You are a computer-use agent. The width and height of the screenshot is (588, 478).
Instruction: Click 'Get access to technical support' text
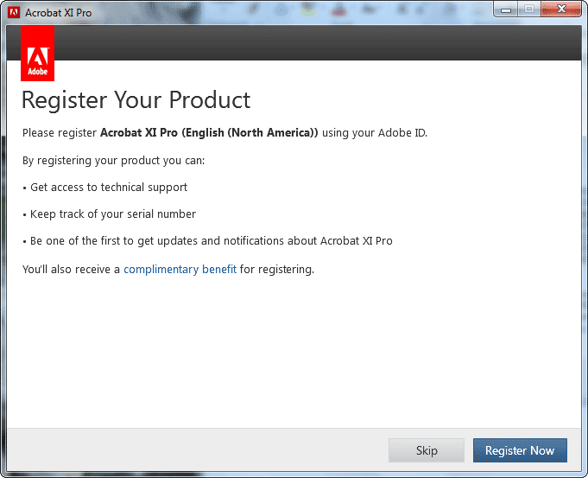(109, 188)
